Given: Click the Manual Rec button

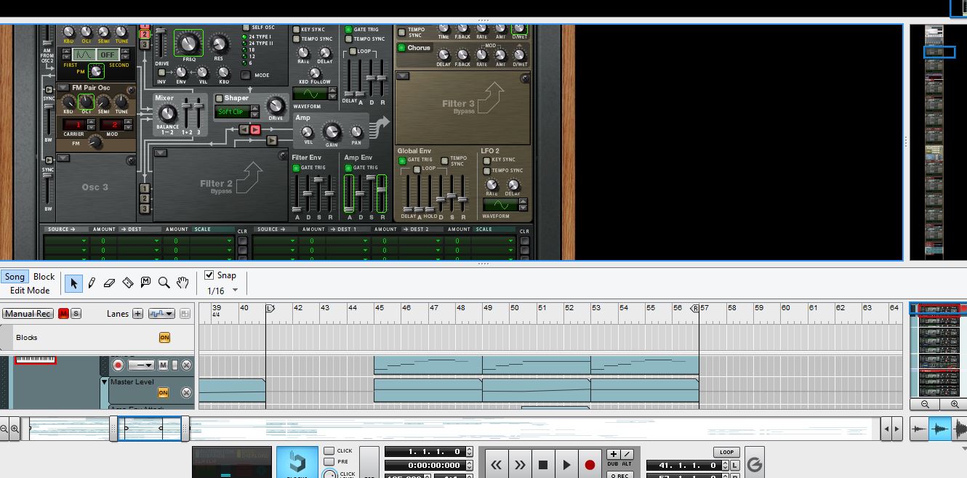Looking at the screenshot, I should [x=28, y=314].
